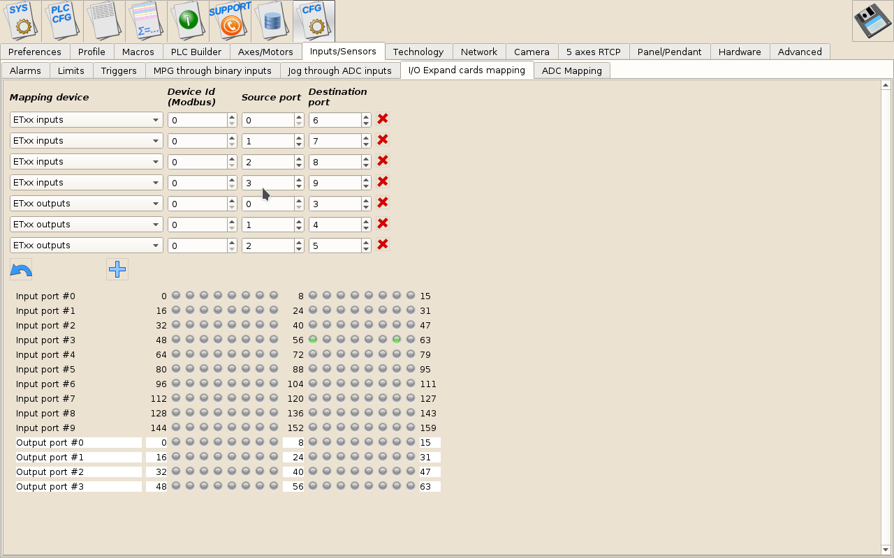Screen dimensions: 894x558
Task: Save settings with the floppy disk icon
Action: (872, 21)
